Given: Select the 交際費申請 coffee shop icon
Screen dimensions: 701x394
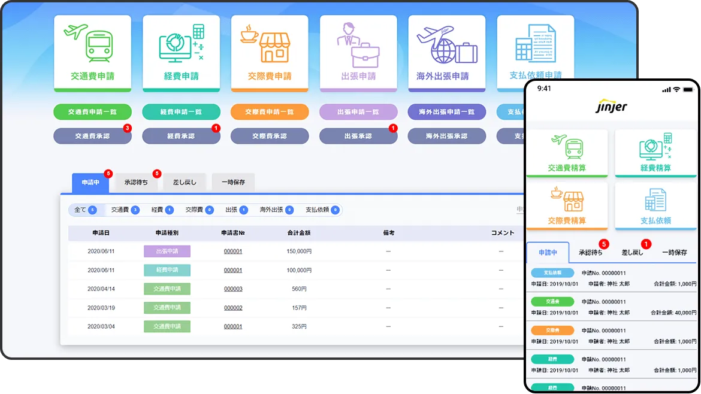Looking at the screenshot, I should (x=270, y=43).
